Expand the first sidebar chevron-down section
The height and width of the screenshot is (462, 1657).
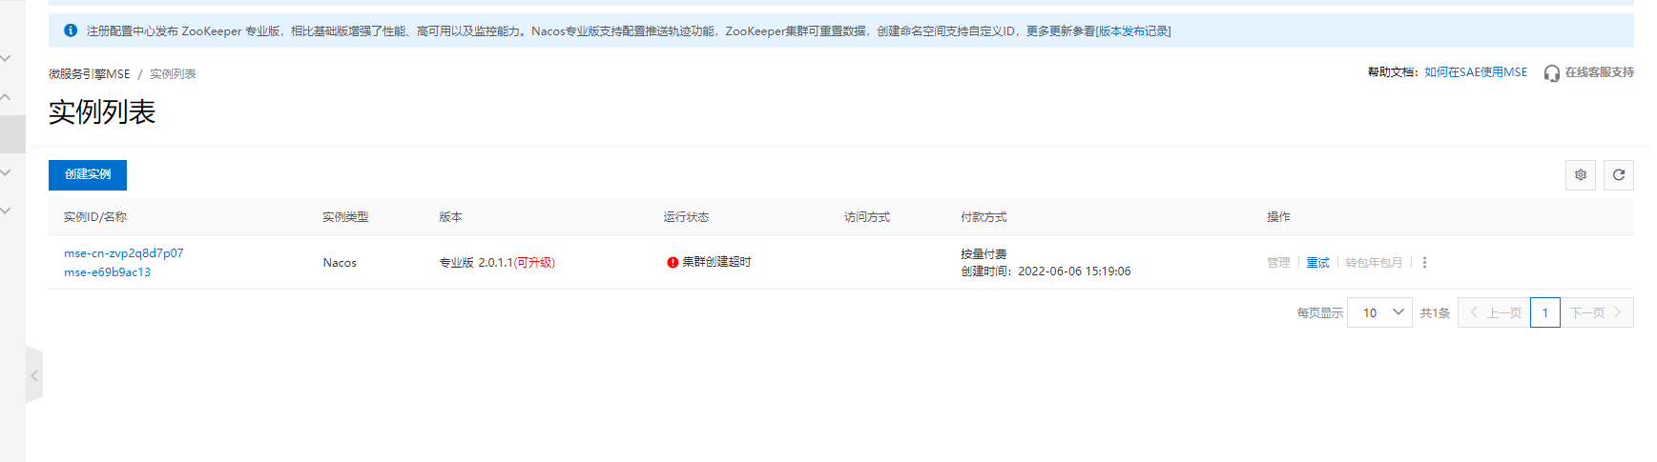click(x=6, y=59)
